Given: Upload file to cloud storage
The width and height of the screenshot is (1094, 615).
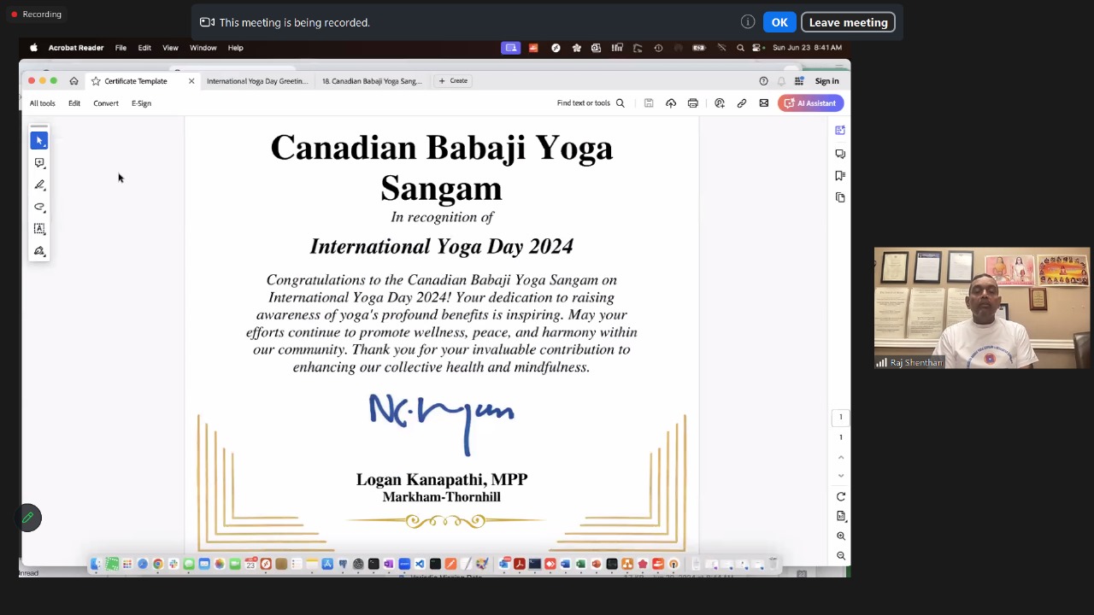Looking at the screenshot, I should pyautogui.click(x=671, y=103).
